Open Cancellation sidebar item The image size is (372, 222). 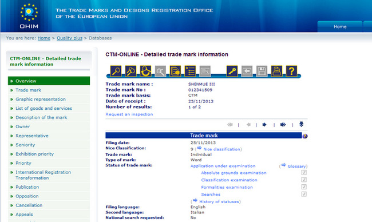coord(49,205)
